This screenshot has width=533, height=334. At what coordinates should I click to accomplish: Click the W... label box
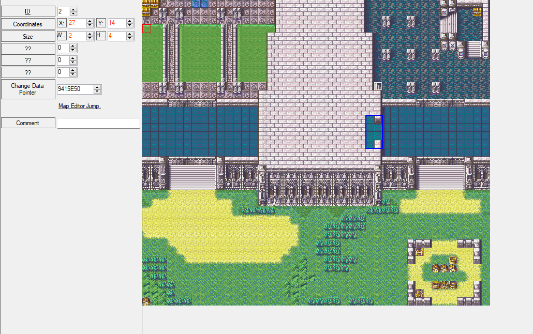pos(62,36)
